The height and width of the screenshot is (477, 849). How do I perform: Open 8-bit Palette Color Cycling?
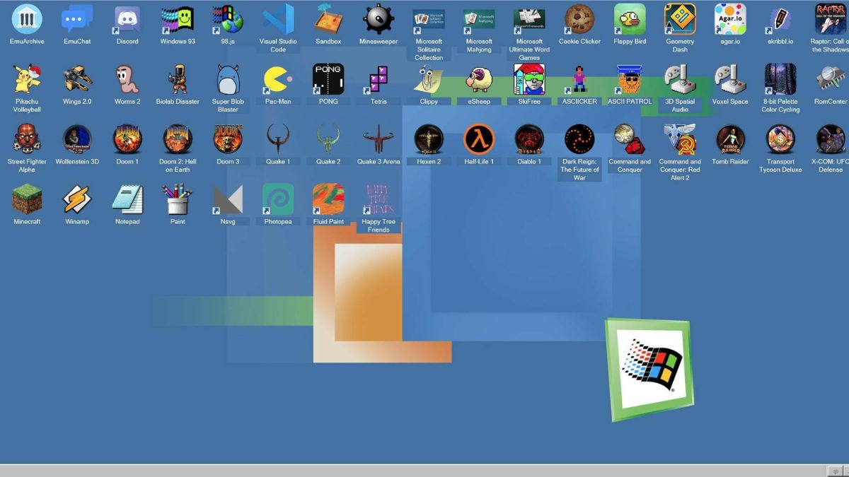(780, 79)
